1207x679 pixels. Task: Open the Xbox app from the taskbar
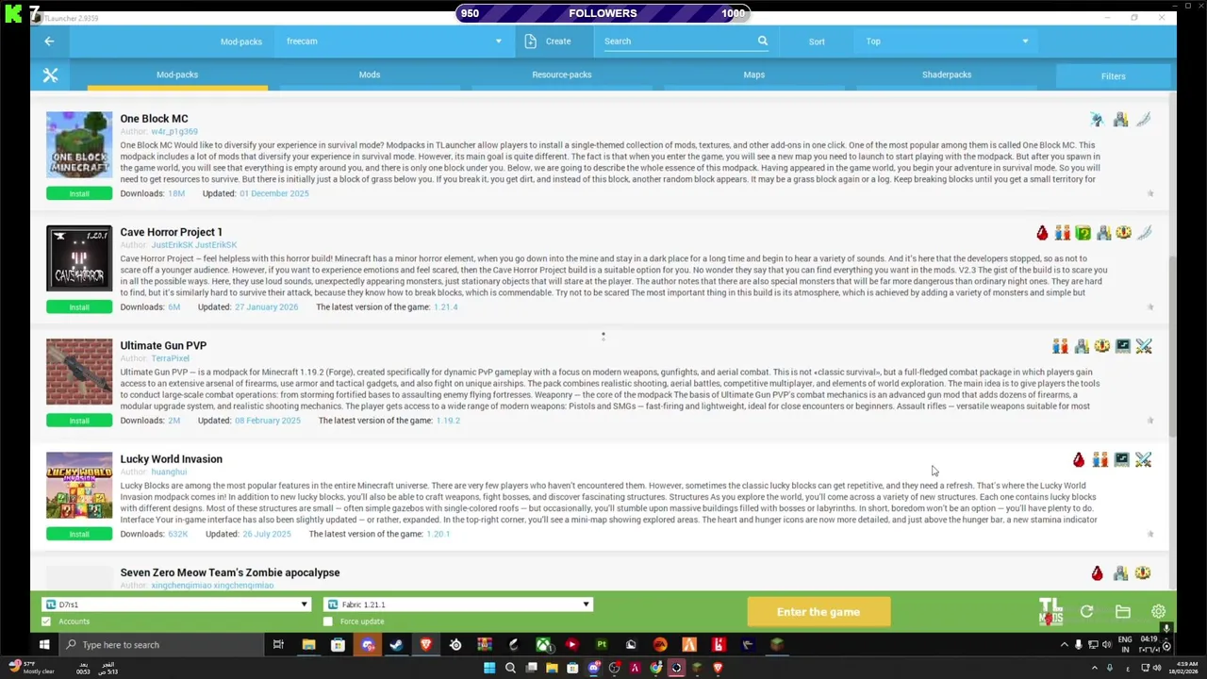543,645
